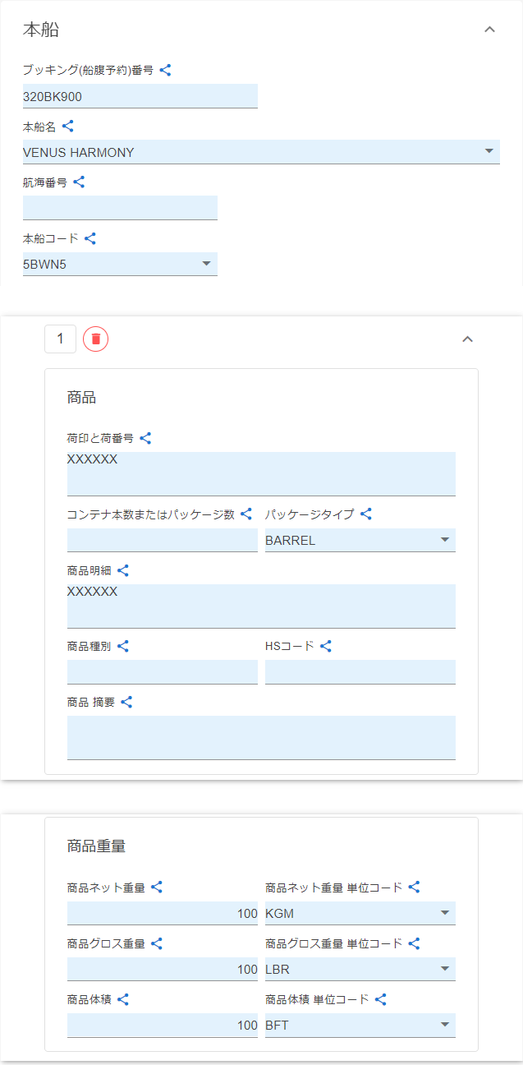Click share icon beside HSコード
The height and width of the screenshot is (1065, 523).
[326, 647]
